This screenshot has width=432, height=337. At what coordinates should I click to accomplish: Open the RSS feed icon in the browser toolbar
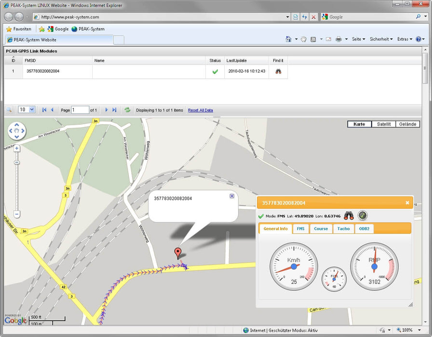click(x=313, y=39)
